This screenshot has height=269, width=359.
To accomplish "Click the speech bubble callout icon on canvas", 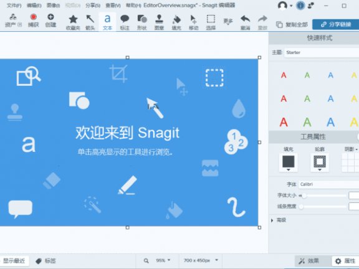I will (21, 209).
